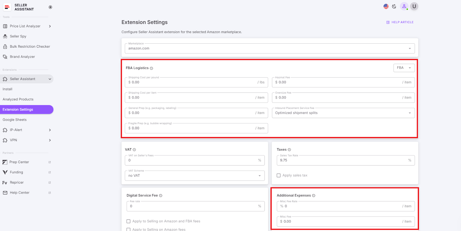This screenshot has width=461, height=231.
Task: Open the purple user profile icon
Action: click(x=404, y=6)
